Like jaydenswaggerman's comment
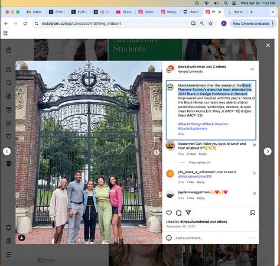Viewport: 280px width, 266px height. [254, 194]
